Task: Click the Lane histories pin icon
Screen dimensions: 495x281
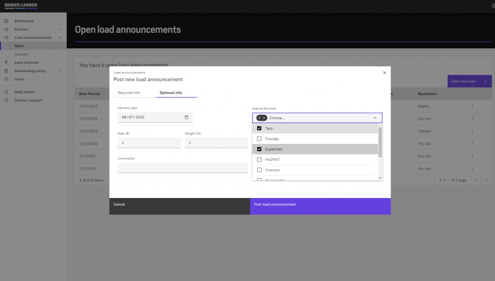Action: point(6,62)
